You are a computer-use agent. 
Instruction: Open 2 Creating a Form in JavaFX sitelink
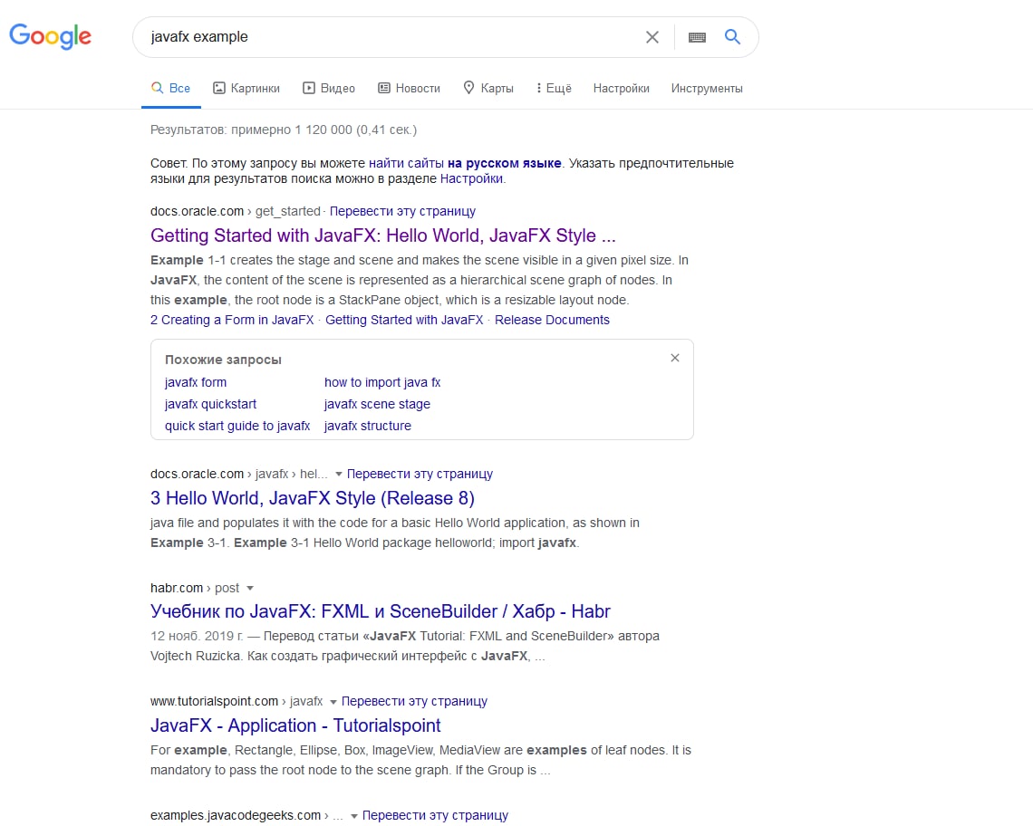(232, 320)
